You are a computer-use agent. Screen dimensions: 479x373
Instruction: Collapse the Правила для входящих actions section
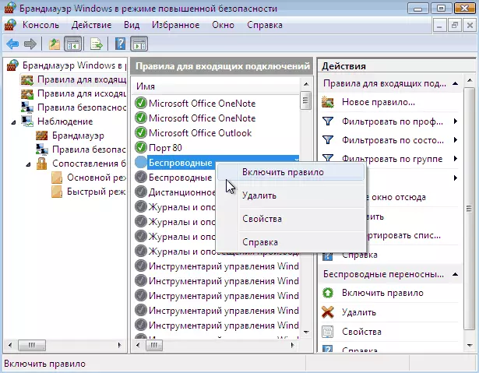coord(456,83)
